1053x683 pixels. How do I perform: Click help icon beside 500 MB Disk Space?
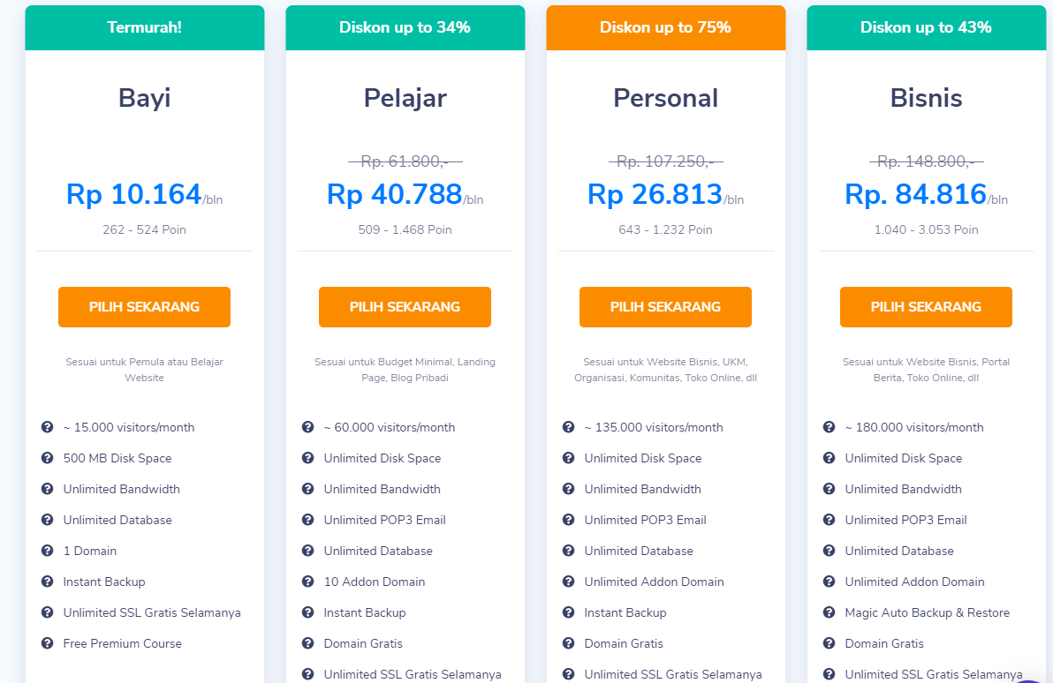tap(48, 458)
